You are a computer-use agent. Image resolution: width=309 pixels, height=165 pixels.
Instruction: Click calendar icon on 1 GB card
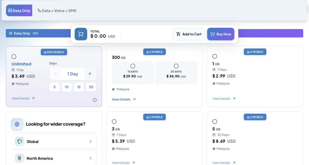pyautogui.click(x=214, y=70)
